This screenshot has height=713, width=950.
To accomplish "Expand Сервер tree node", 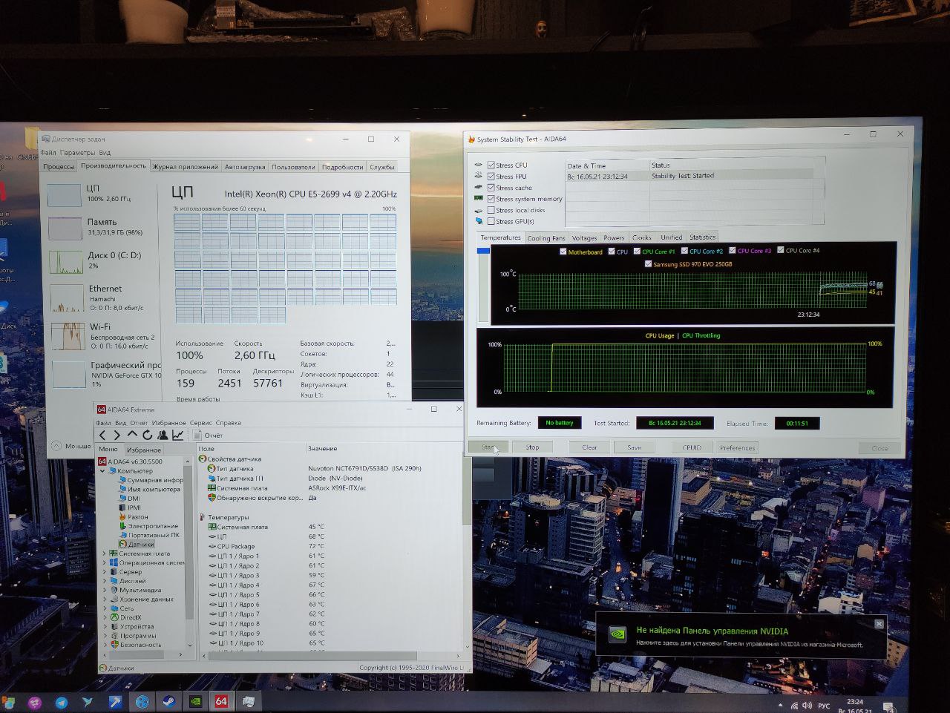I will (104, 572).
